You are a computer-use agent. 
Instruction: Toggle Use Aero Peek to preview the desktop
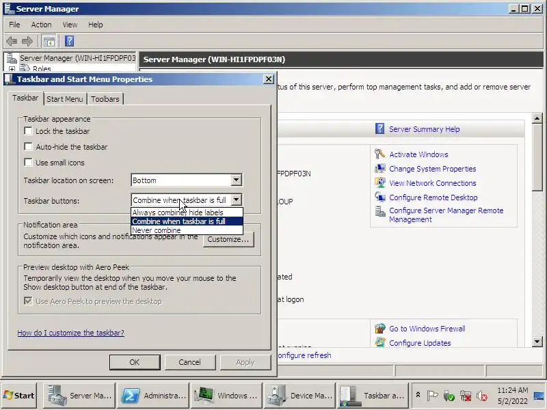click(28, 301)
